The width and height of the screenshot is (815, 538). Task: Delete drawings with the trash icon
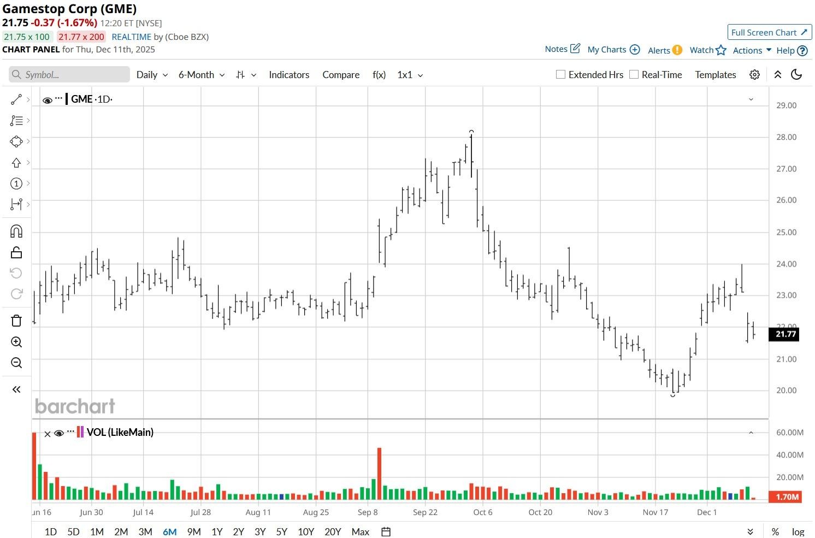[x=16, y=321]
